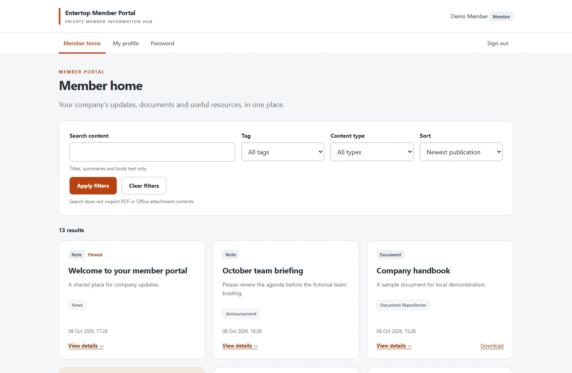Click the Entertop Member Portal site title

pos(100,13)
